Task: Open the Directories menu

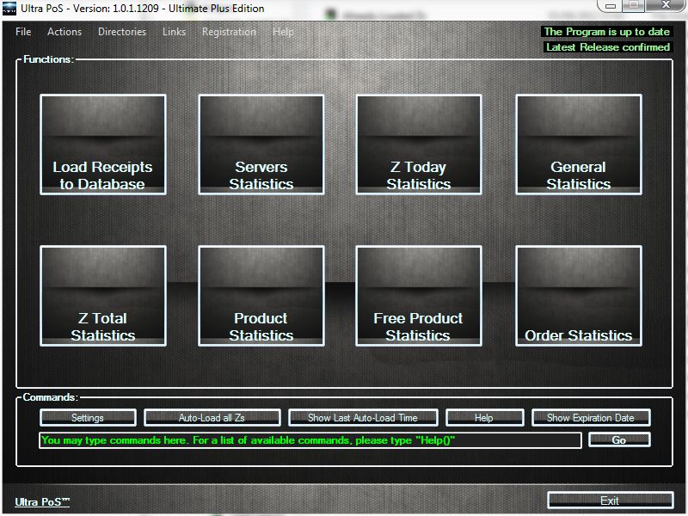Action: point(122,32)
